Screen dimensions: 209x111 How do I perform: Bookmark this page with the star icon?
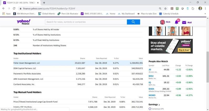[x=165, y=8]
